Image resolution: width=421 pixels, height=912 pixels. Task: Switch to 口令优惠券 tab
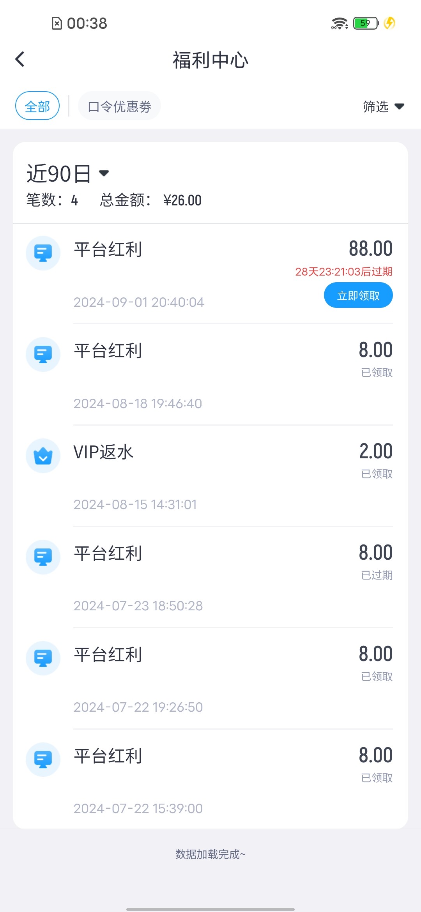click(x=119, y=106)
